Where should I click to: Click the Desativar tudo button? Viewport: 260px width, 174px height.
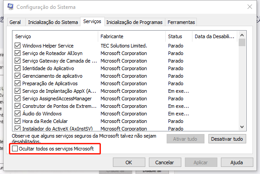coord(227,139)
